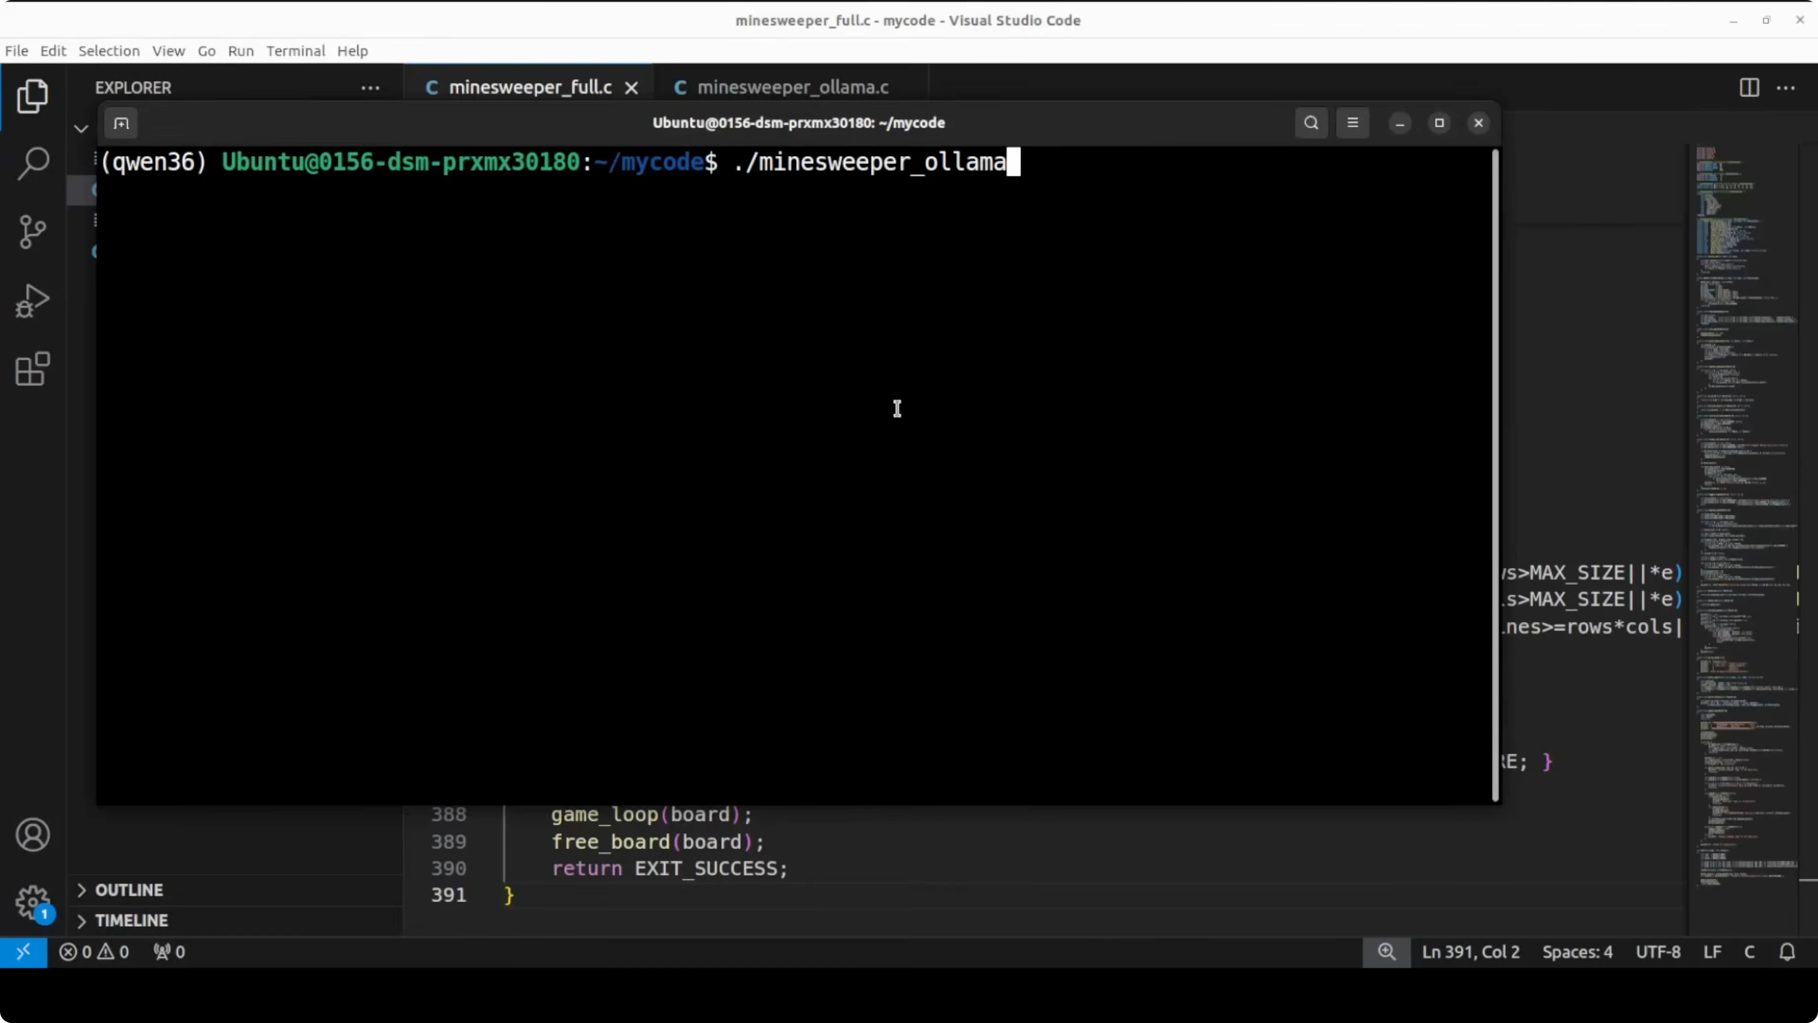Viewport: 1818px width, 1023px height.
Task: Expand the TIMELINE section
Action: [131, 921]
